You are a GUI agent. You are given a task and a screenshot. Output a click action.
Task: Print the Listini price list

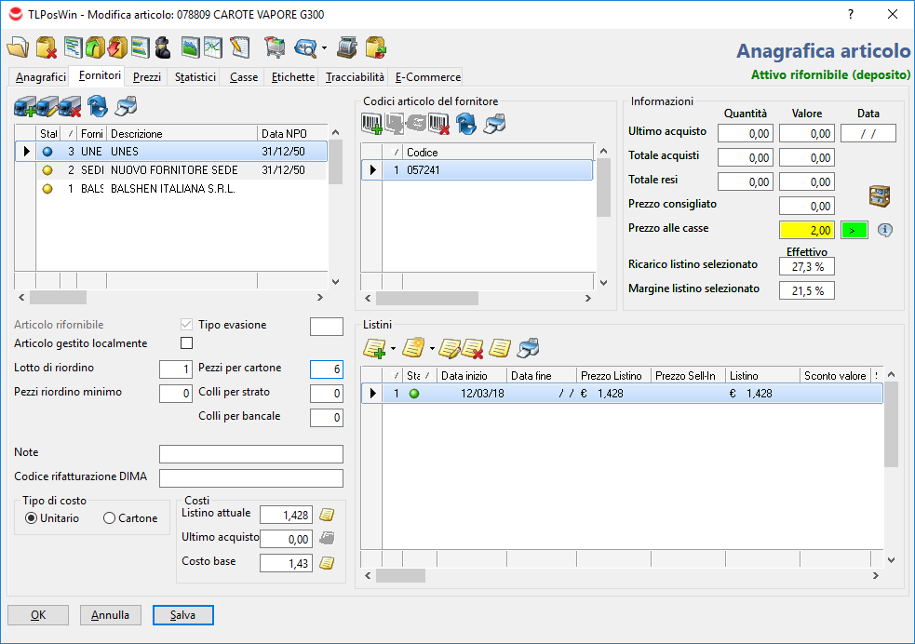(528, 348)
